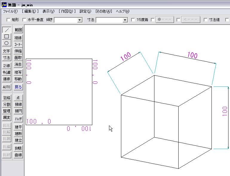Click the 100 dimension right of cube
Image resolution: width=230 pixels, height=176 pixels.
pos(225,111)
